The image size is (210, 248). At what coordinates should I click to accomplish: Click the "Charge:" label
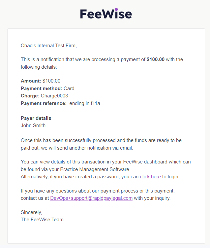[30, 96]
